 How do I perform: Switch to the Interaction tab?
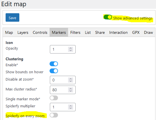tap(118, 32)
